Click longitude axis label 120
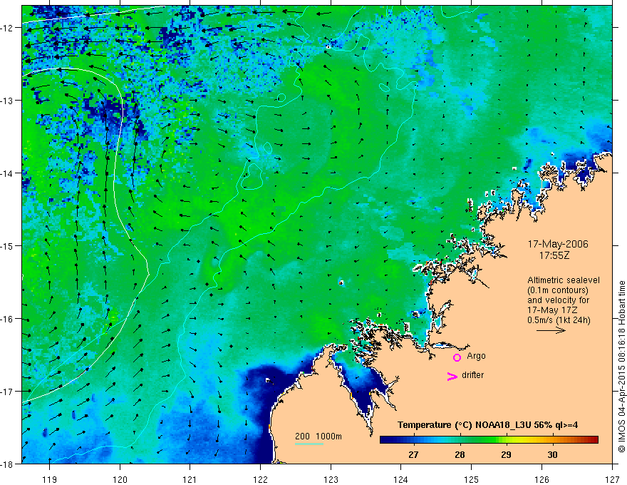Viewport: 627px width, 485px height. click(x=120, y=479)
